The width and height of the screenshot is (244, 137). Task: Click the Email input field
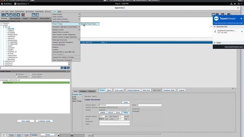coord(150,105)
